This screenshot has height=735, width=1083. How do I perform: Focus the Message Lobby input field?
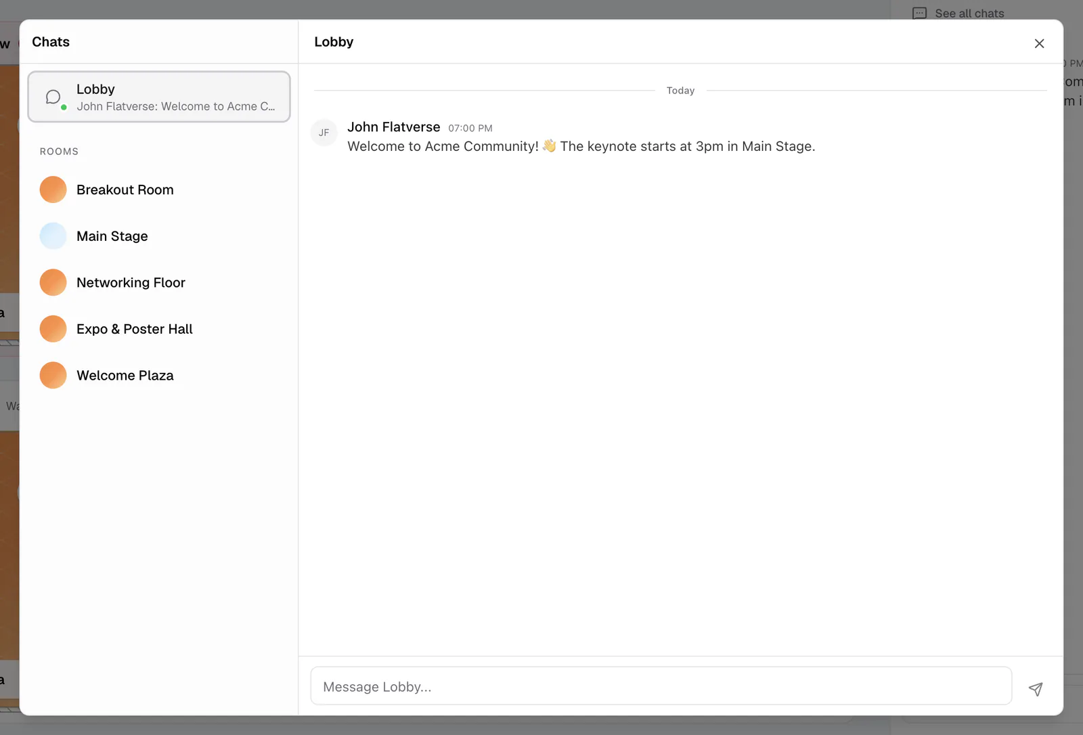click(x=661, y=686)
